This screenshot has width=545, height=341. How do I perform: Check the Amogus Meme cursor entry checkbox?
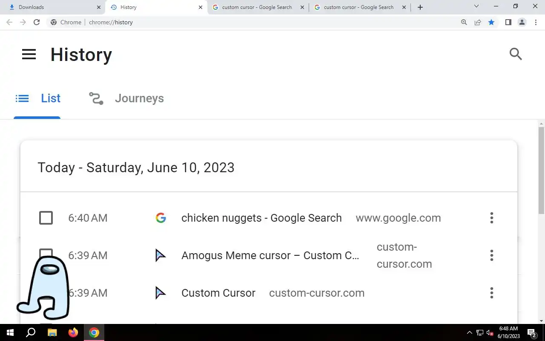pos(46,252)
